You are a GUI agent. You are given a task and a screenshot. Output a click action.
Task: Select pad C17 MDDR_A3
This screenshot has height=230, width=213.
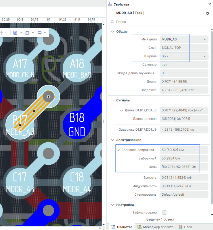pos(20,182)
